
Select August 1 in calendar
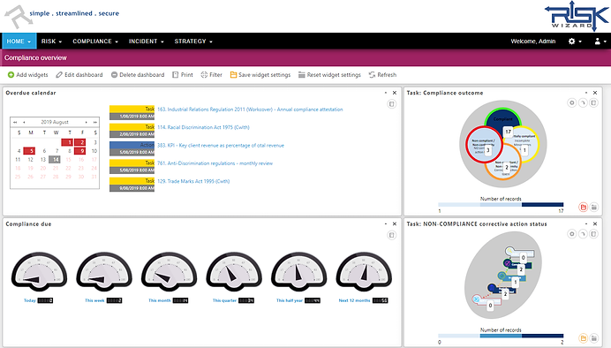[67, 142]
